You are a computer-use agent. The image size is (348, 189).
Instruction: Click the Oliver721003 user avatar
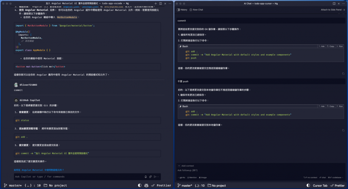16,85
